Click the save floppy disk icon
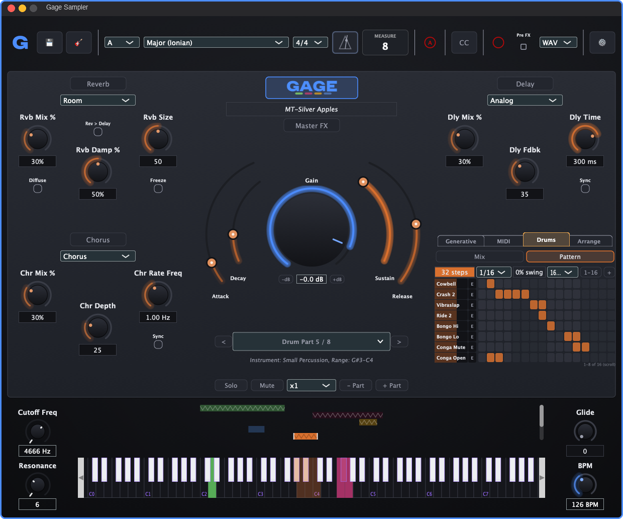Viewport: 623px width, 519px height. (x=49, y=43)
